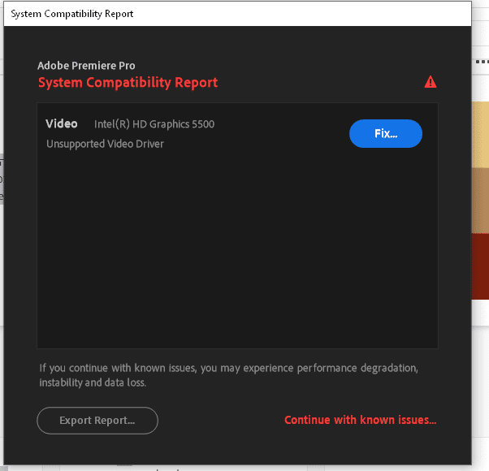489x471 pixels.
Task: Open Export Report... dialog
Action: [x=97, y=420]
